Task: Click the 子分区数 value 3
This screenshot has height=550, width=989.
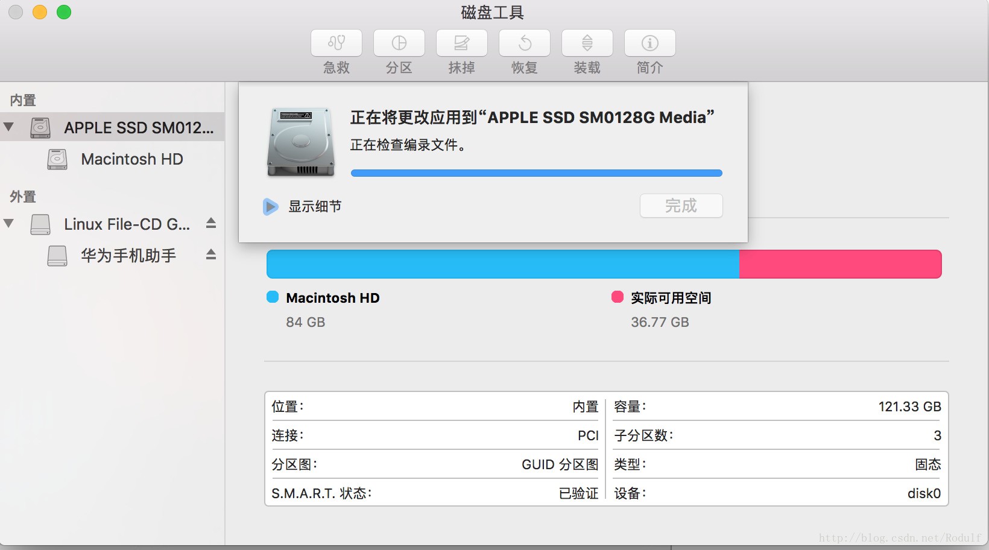Action: (x=938, y=435)
